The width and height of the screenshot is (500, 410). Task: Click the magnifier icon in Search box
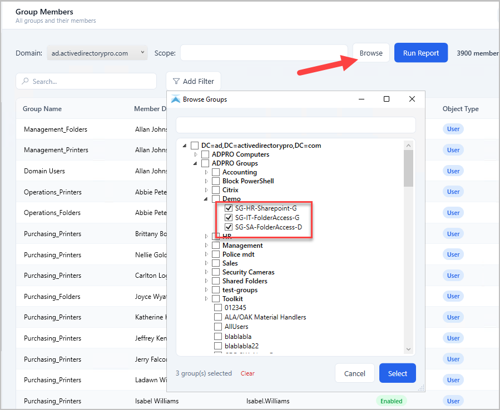pos(25,81)
